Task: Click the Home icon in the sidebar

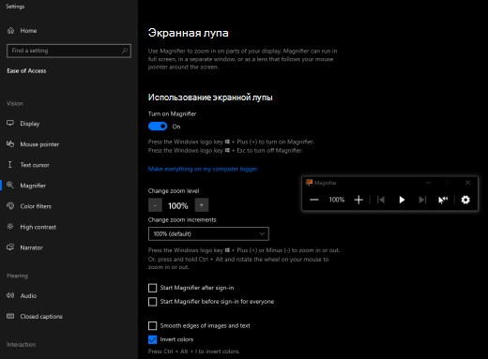Action: tap(10, 31)
